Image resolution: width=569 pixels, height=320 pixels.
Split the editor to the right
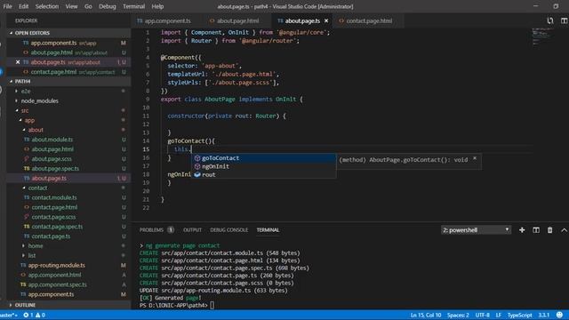564,20
